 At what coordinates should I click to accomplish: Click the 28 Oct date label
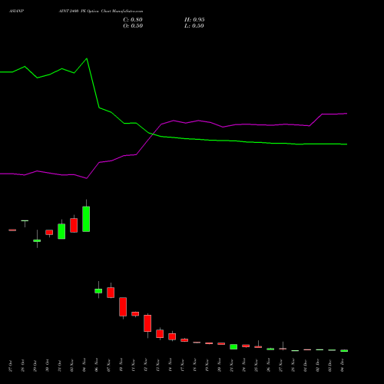pos(23,366)
